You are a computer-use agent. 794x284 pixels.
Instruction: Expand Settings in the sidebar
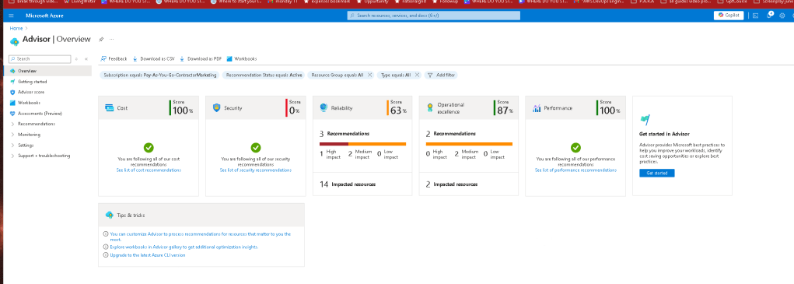(23, 146)
